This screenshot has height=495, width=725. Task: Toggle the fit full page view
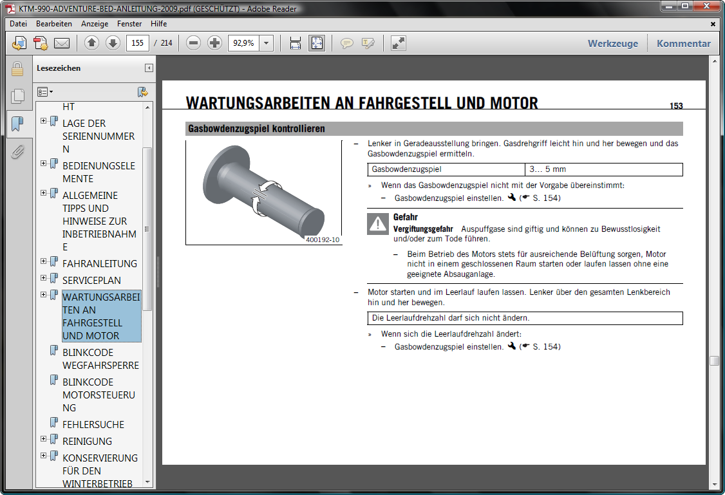(317, 43)
